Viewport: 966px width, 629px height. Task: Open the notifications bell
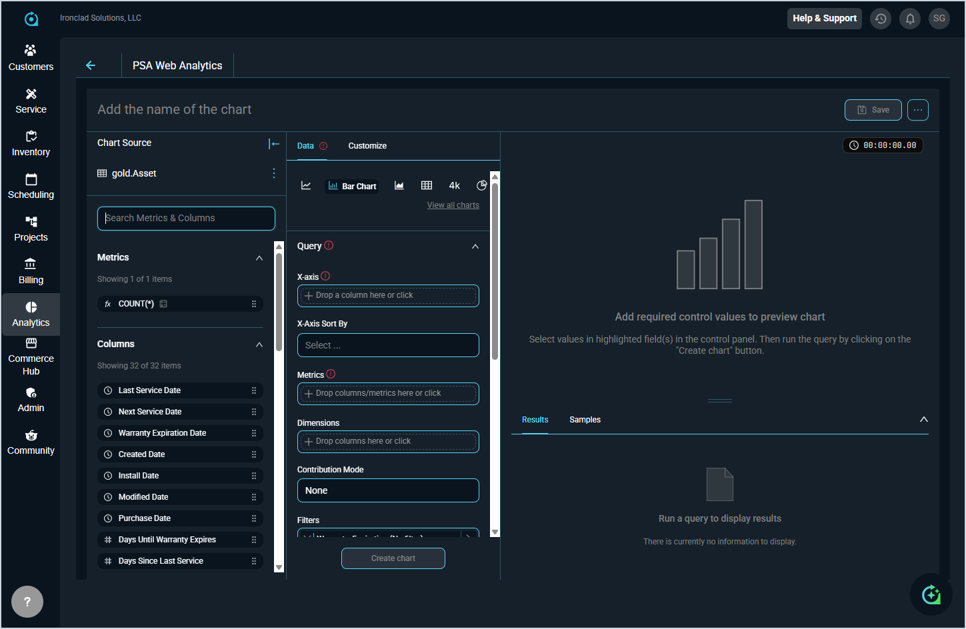[x=910, y=19]
